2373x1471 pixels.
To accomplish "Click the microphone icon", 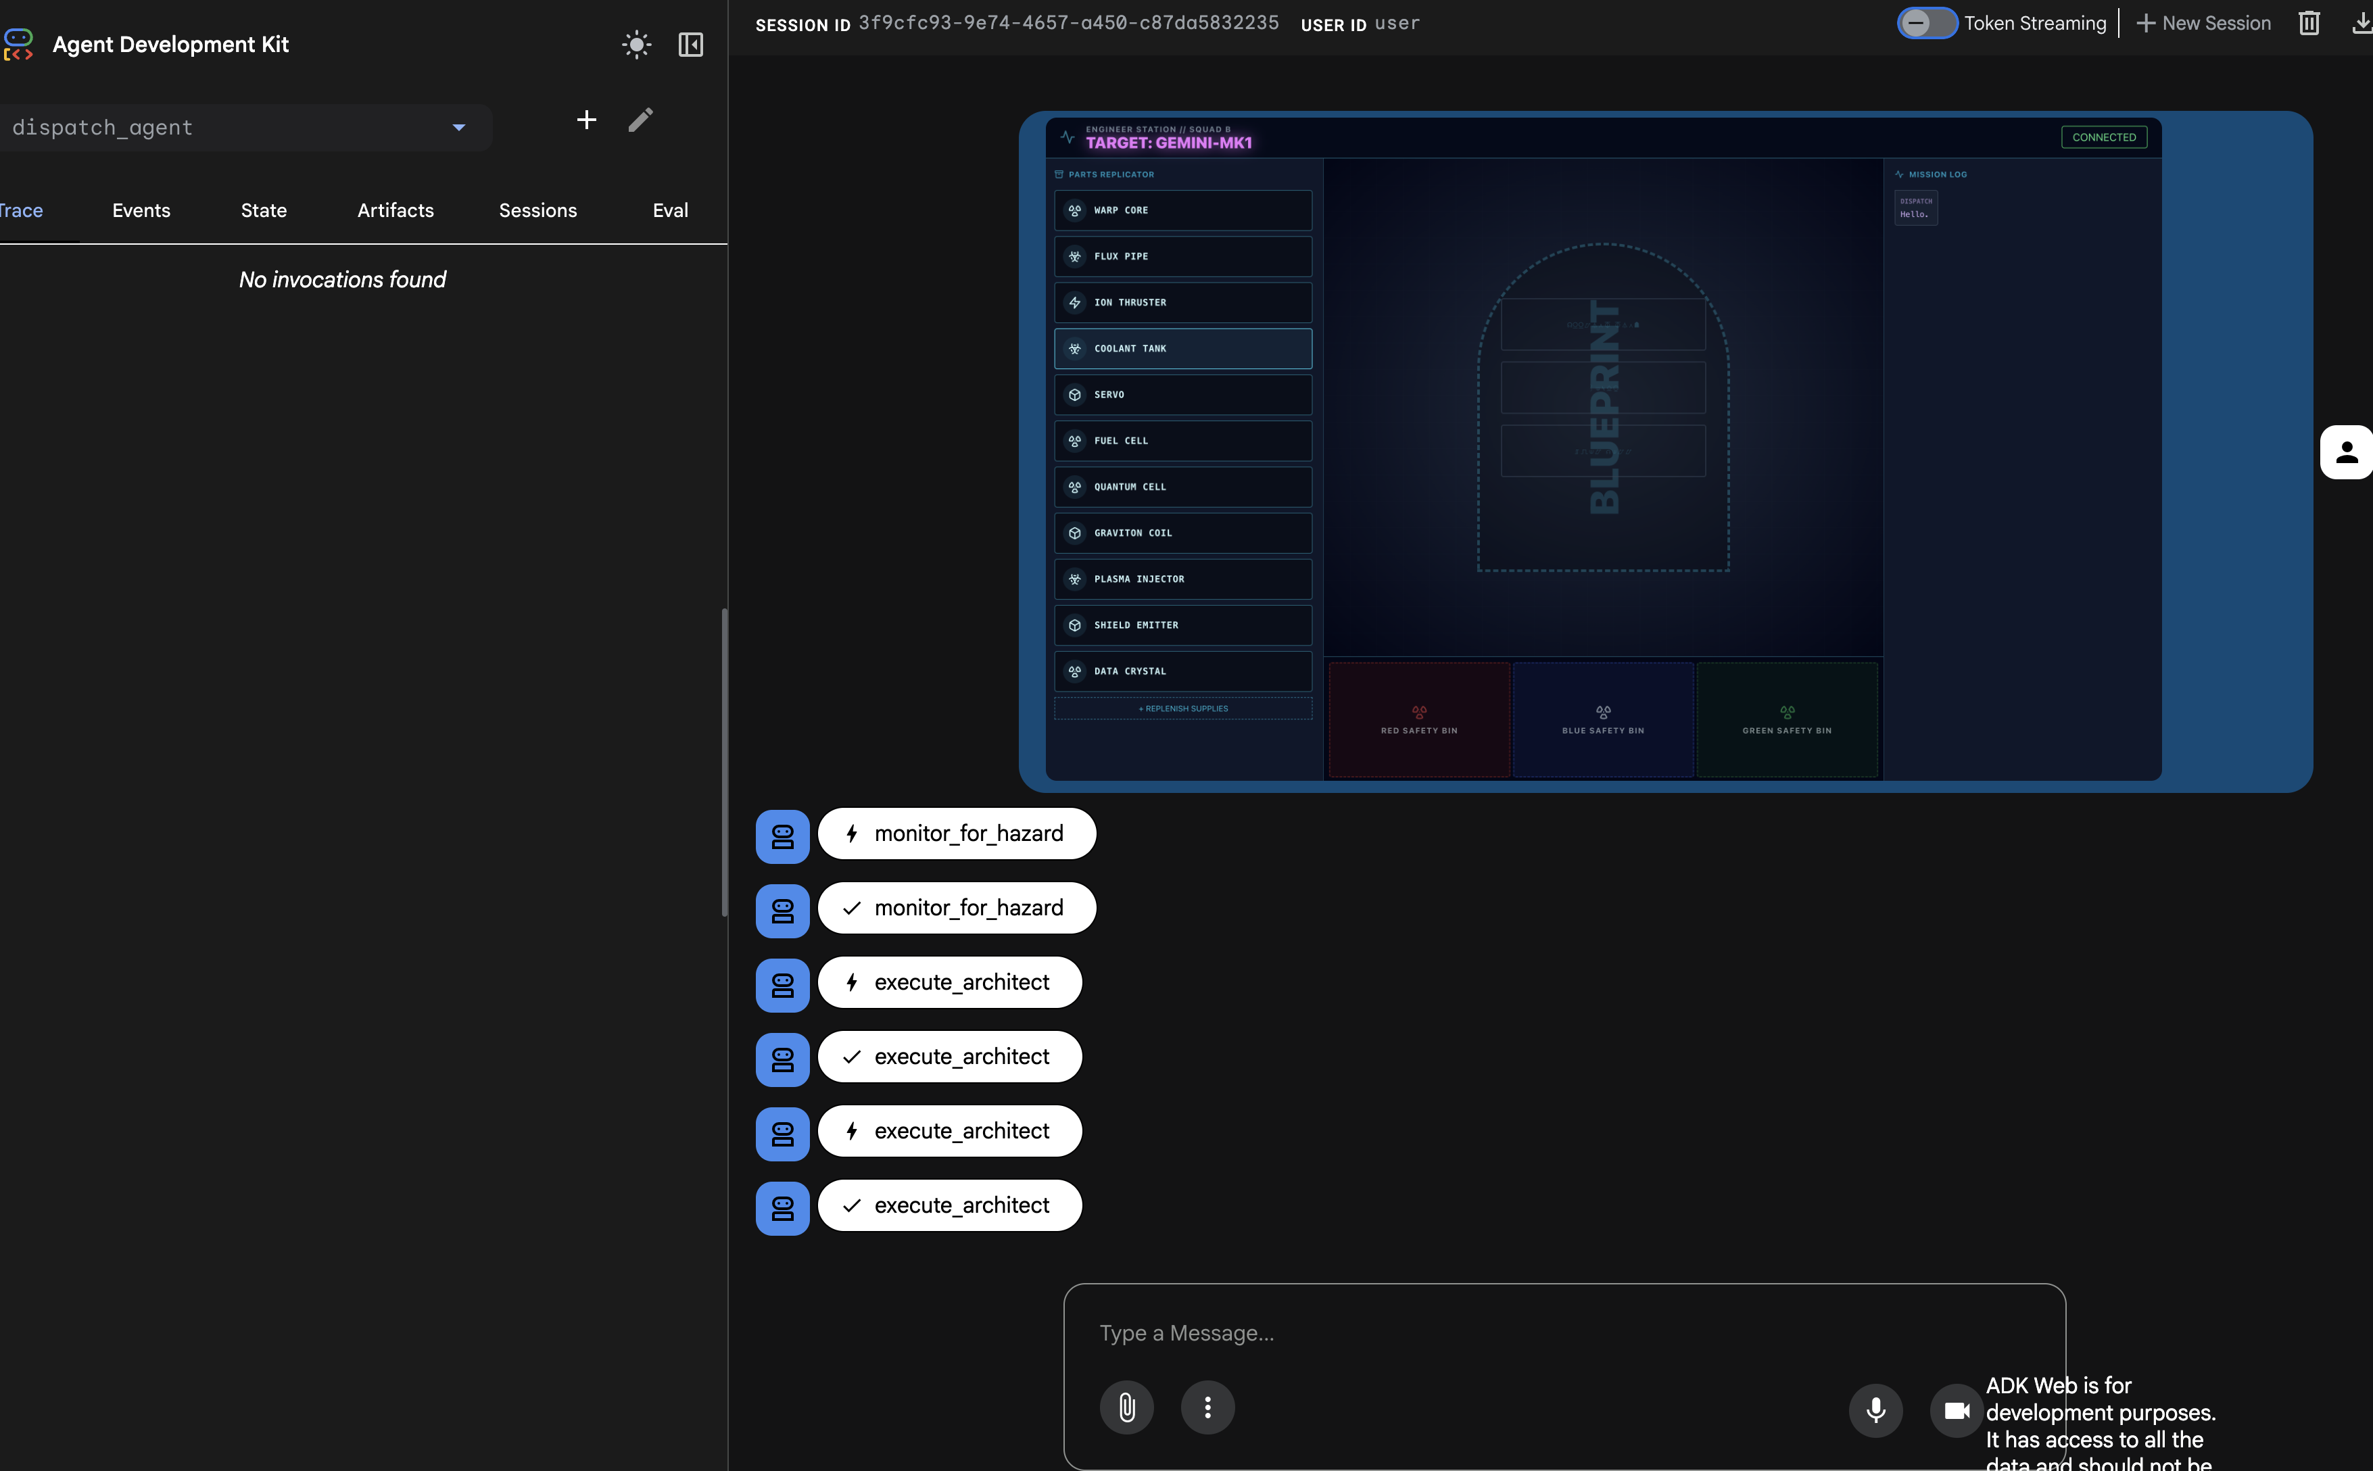I will 1875,1409.
